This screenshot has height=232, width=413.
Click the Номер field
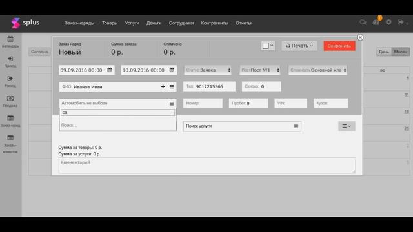pos(203,103)
